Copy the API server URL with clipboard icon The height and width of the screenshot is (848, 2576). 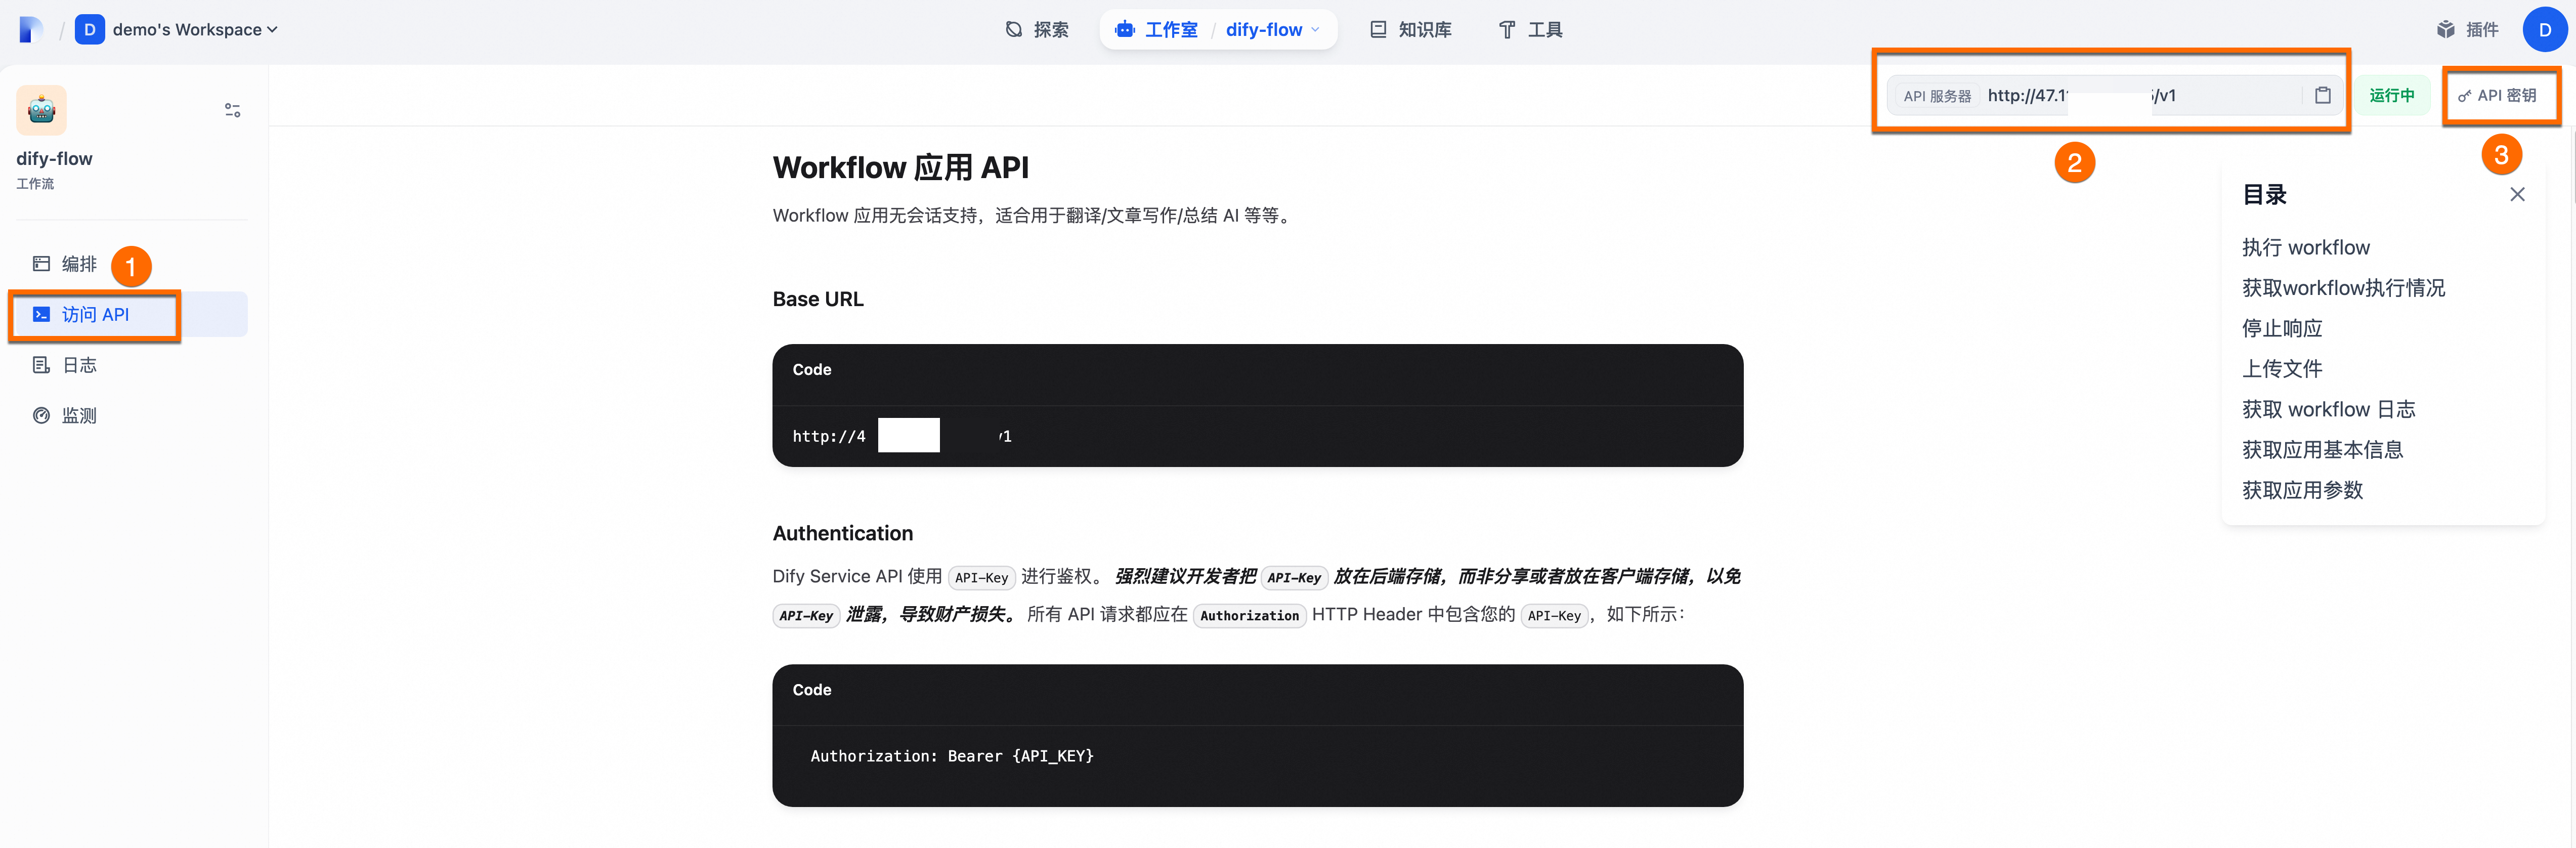pyautogui.click(x=2322, y=95)
